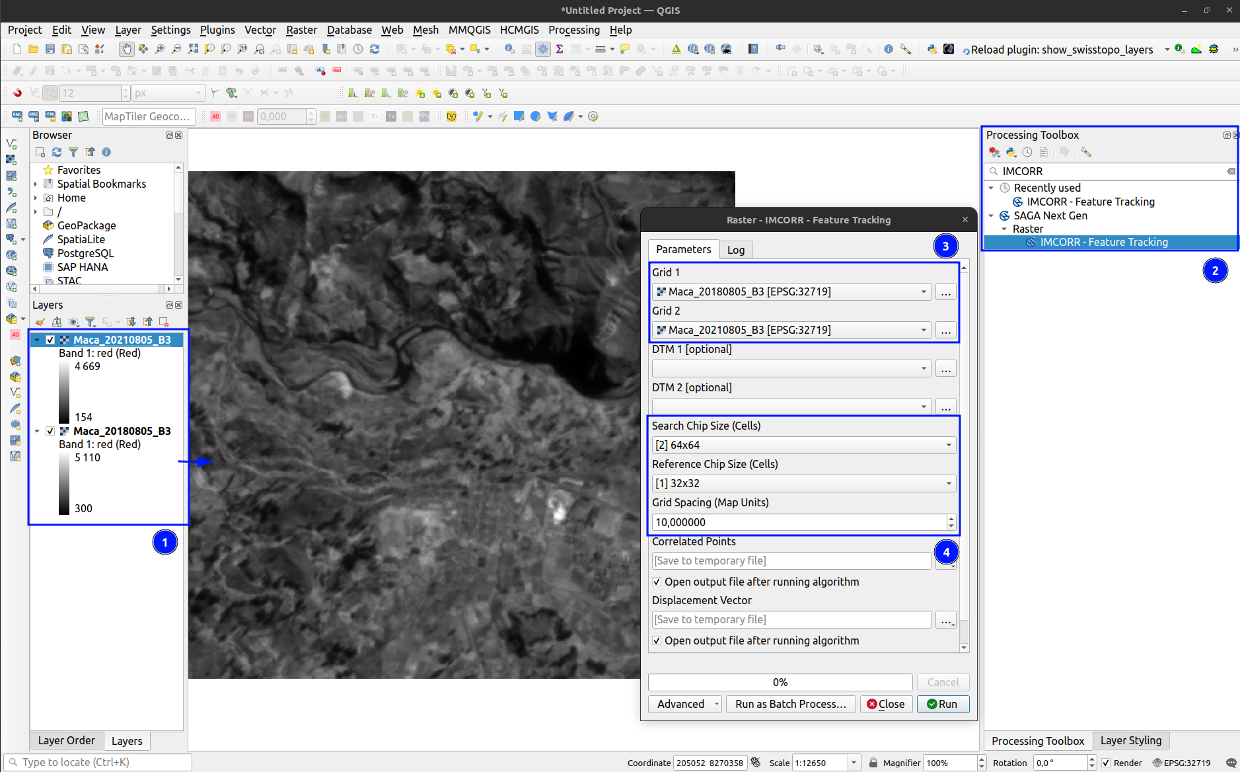The image size is (1240, 772).
Task: Refresh the Browser panel
Action: point(57,152)
